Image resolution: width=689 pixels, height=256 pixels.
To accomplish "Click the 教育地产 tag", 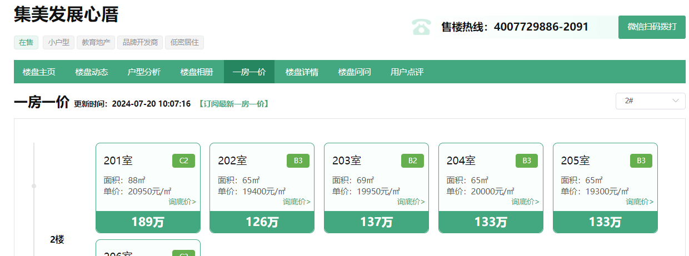I will point(96,42).
